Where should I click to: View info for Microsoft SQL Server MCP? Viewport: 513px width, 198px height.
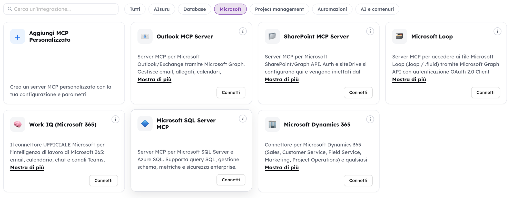243,118
